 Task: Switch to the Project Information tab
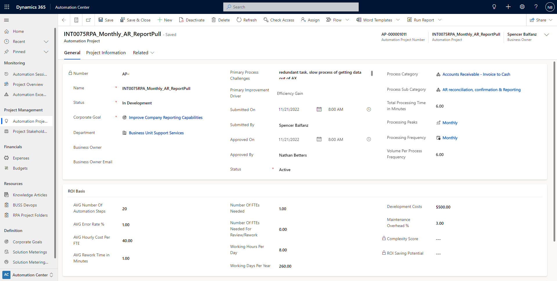pyautogui.click(x=106, y=52)
